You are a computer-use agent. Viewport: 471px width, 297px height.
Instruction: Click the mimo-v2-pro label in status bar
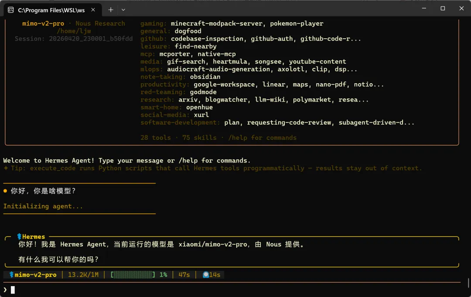point(35,275)
